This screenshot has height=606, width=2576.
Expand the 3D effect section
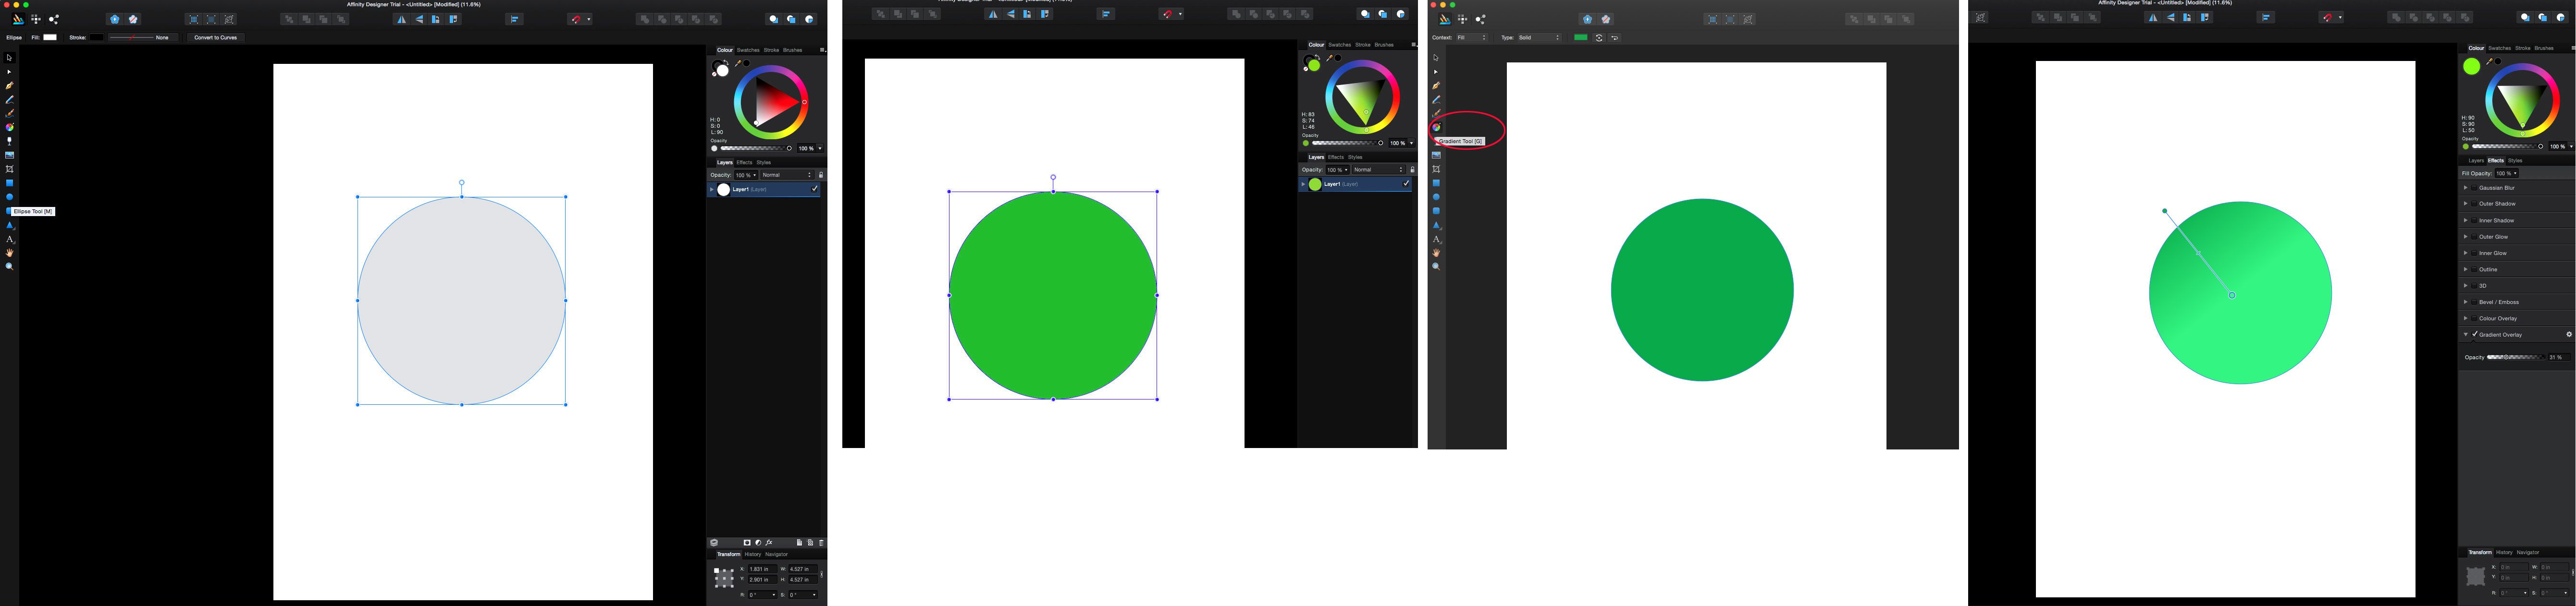(x=2466, y=286)
